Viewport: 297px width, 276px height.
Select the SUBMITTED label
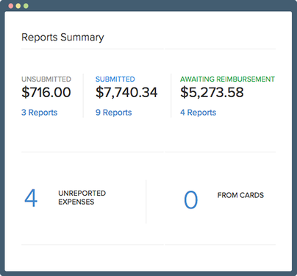pos(115,79)
